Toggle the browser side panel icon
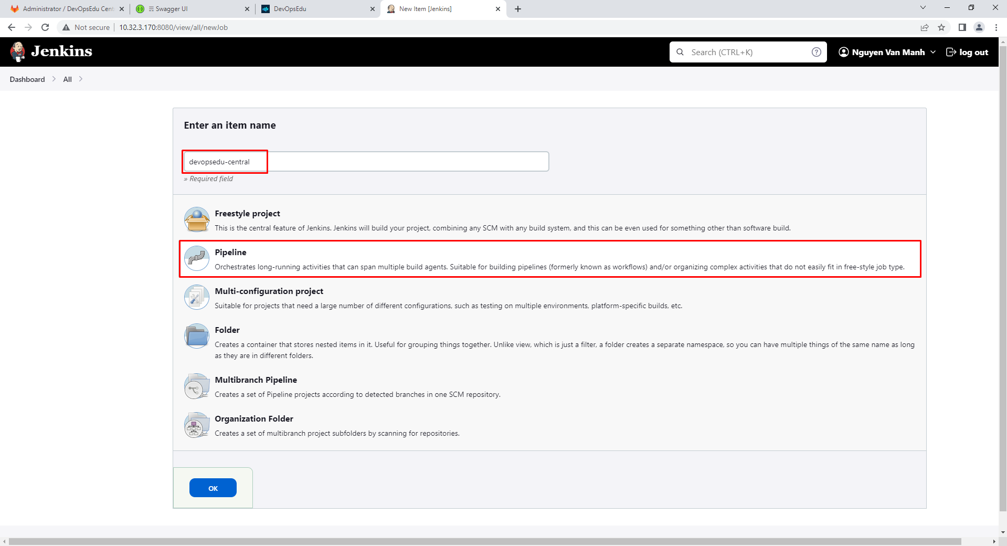The width and height of the screenshot is (1007, 546). [962, 27]
